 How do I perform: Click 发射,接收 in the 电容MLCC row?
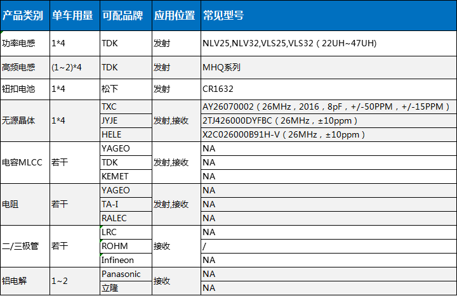(x=176, y=162)
